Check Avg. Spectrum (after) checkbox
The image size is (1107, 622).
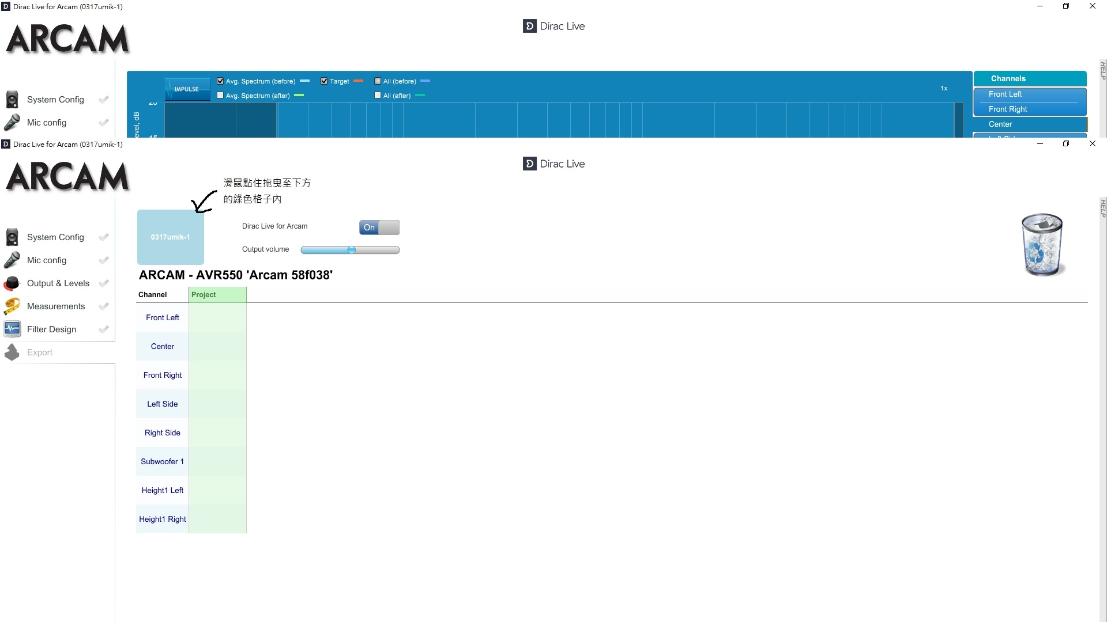[220, 96]
